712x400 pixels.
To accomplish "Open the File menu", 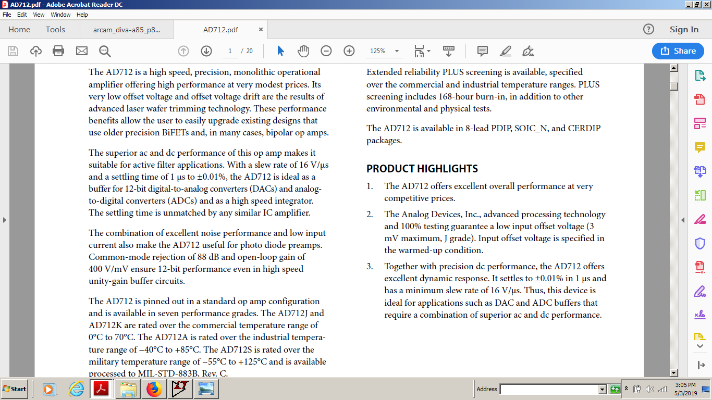I will point(7,15).
